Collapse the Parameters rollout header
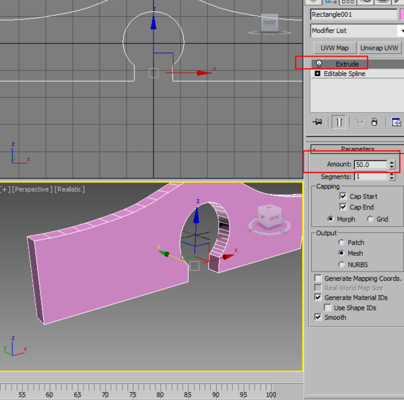This screenshot has width=404, height=400. pos(358,149)
